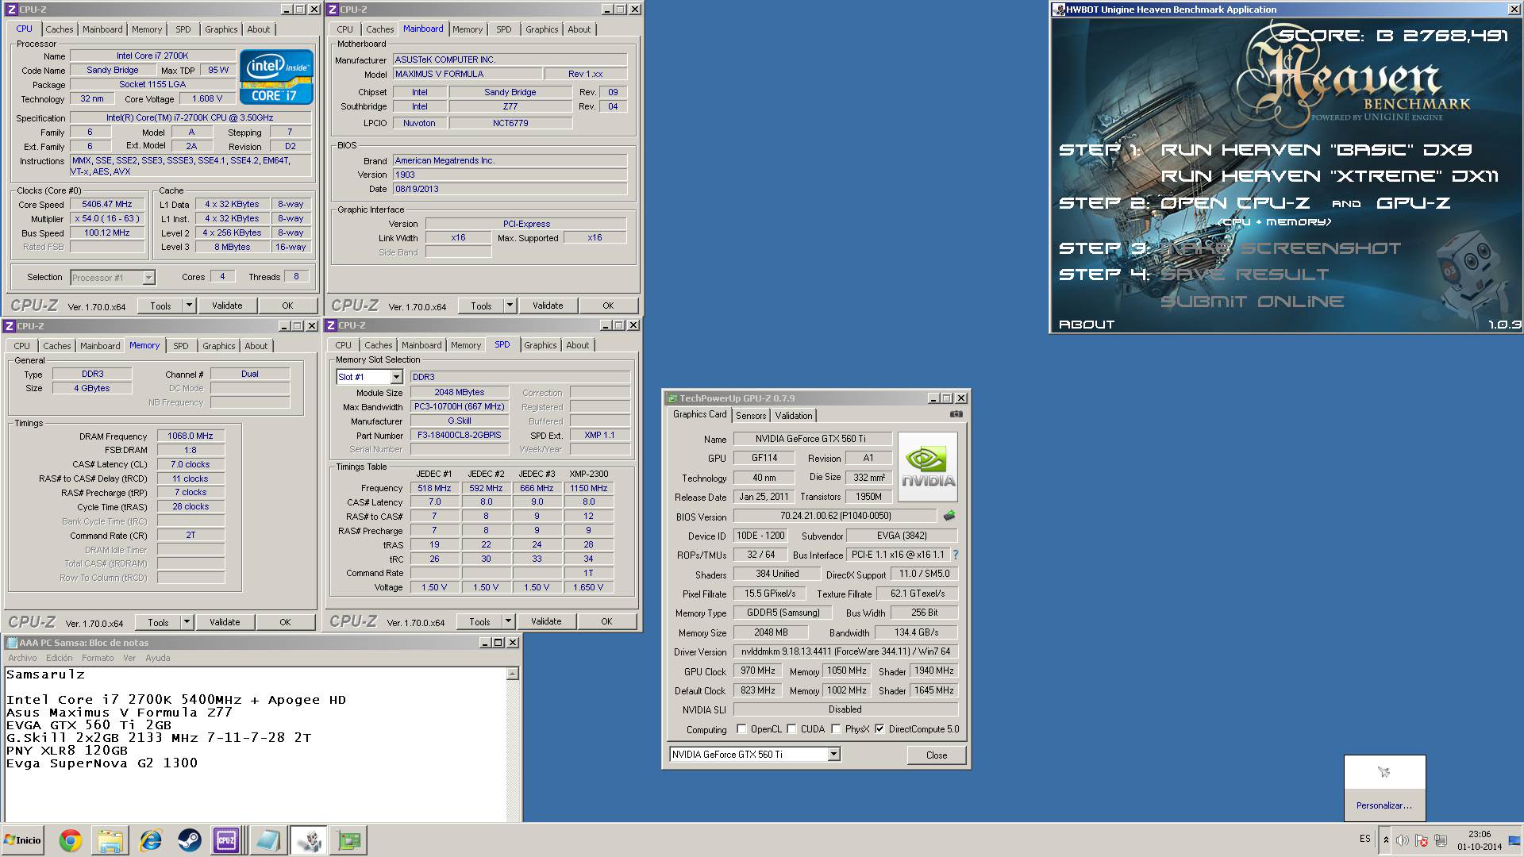Click the BIOS Version field in GPU-Z
The width and height of the screenshot is (1524, 857).
[835, 516]
